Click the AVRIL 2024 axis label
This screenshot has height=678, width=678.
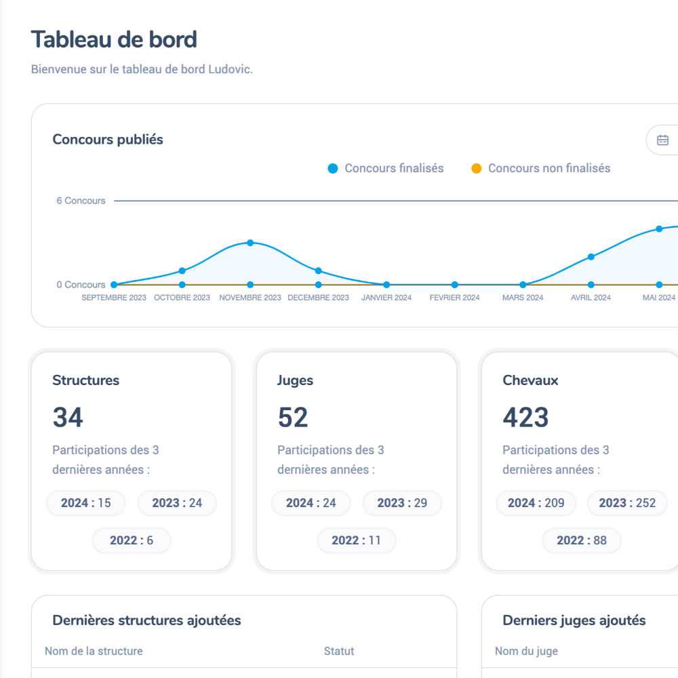coord(591,298)
